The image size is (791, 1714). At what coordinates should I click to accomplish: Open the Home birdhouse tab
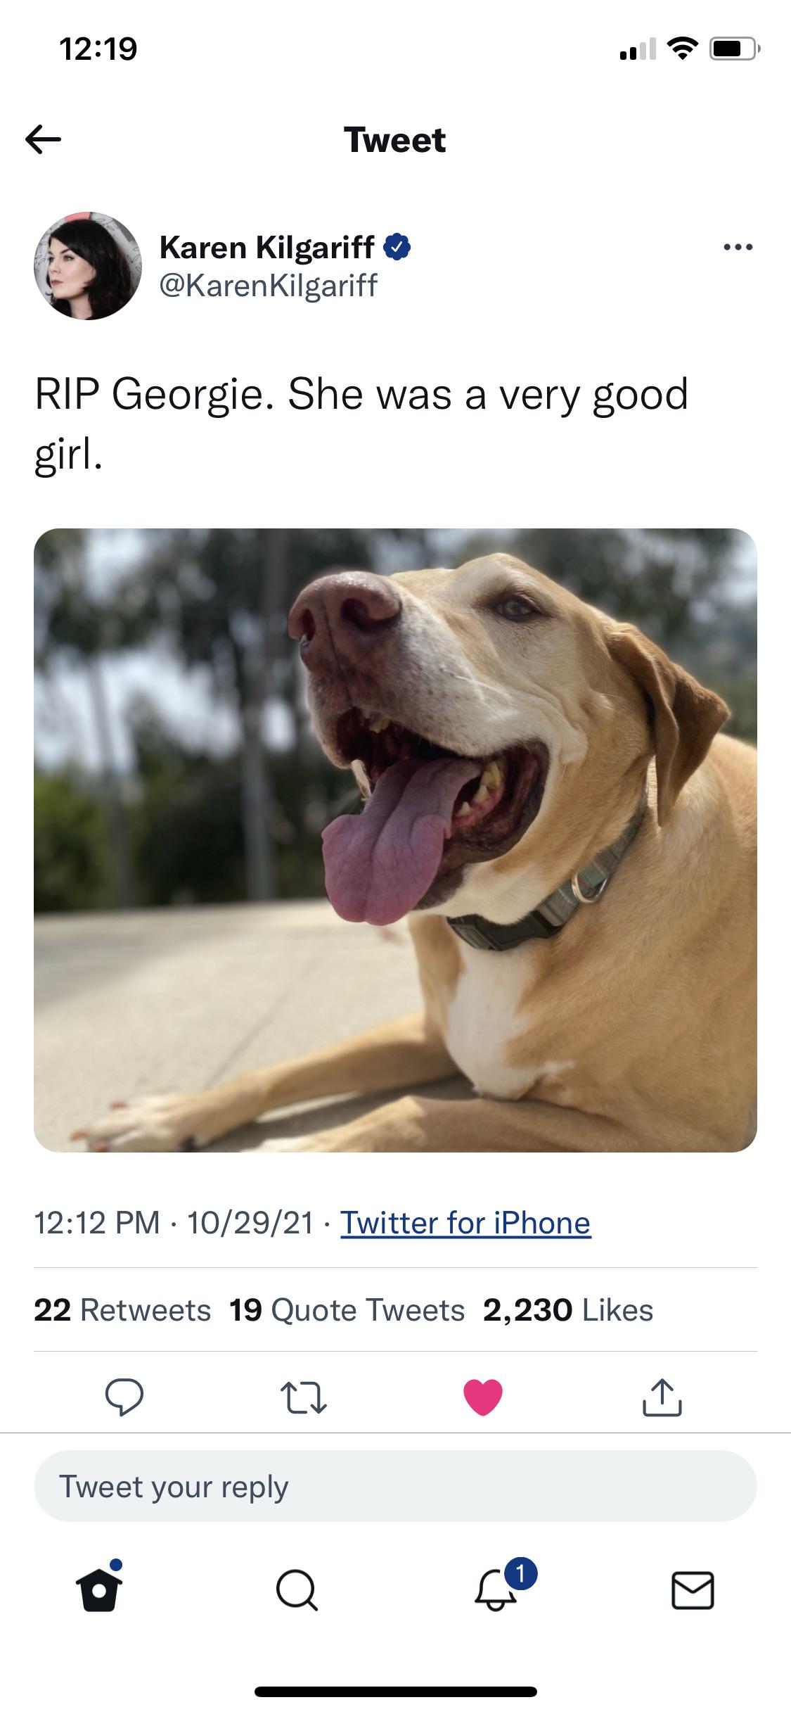[99, 1588]
